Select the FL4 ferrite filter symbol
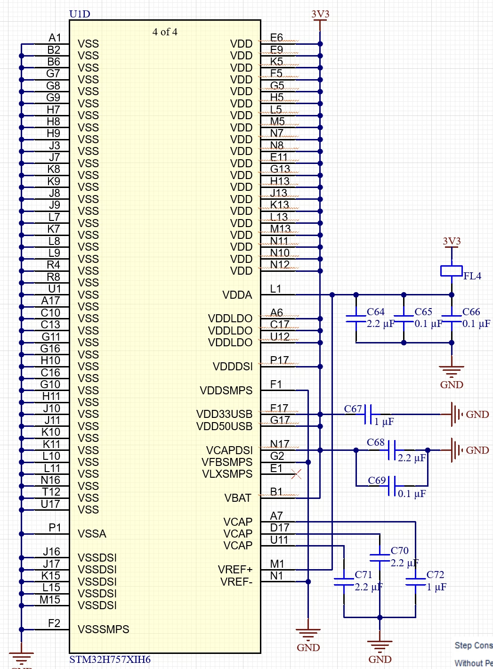 (452, 271)
